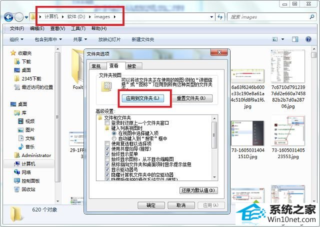
Task: Open the view options dropdown arrow
Action: click(x=282, y=39)
